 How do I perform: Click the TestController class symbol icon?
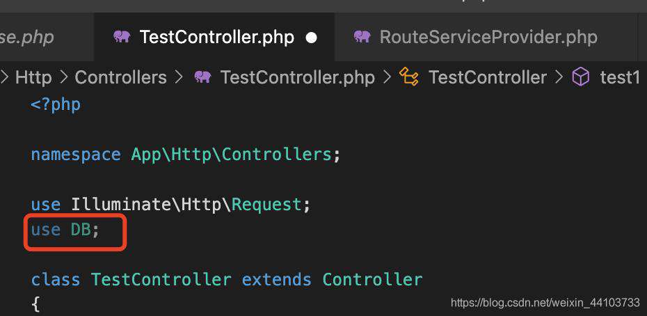point(408,77)
